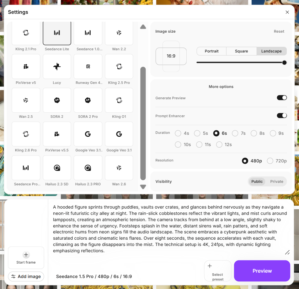Screen dimensions: 299x289
Task: Select the Kling 2.1 Pro model icon
Action: coord(26,33)
